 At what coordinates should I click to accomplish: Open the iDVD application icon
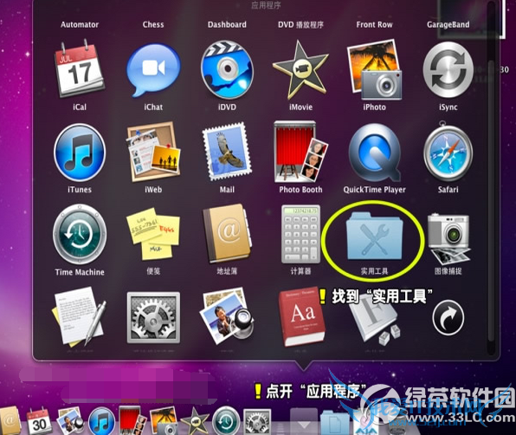click(227, 70)
